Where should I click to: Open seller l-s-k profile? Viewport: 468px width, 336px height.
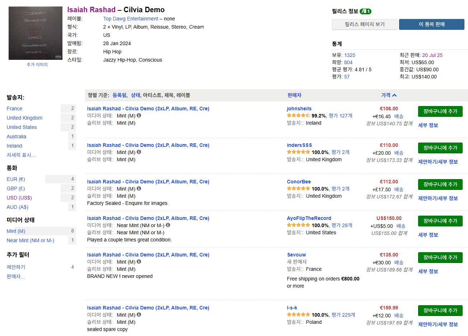click(x=292, y=308)
